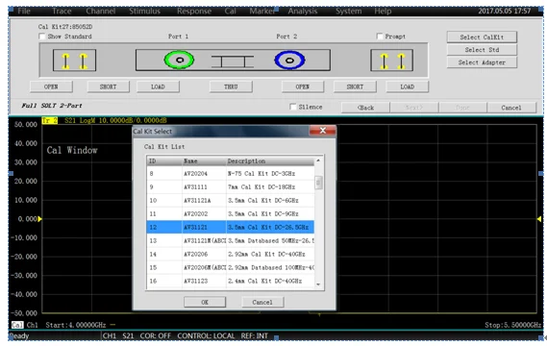Measure the Port 1 LOAD standard
Screen dimensions: 547x346
click(158, 86)
